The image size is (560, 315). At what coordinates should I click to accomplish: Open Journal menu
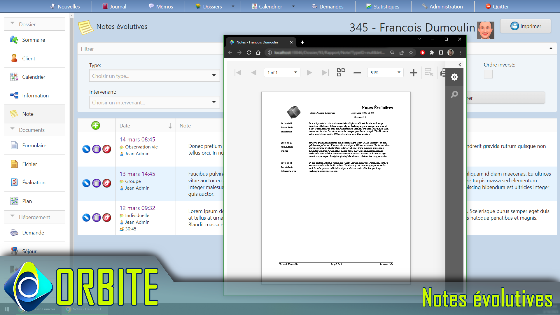pyautogui.click(x=115, y=6)
